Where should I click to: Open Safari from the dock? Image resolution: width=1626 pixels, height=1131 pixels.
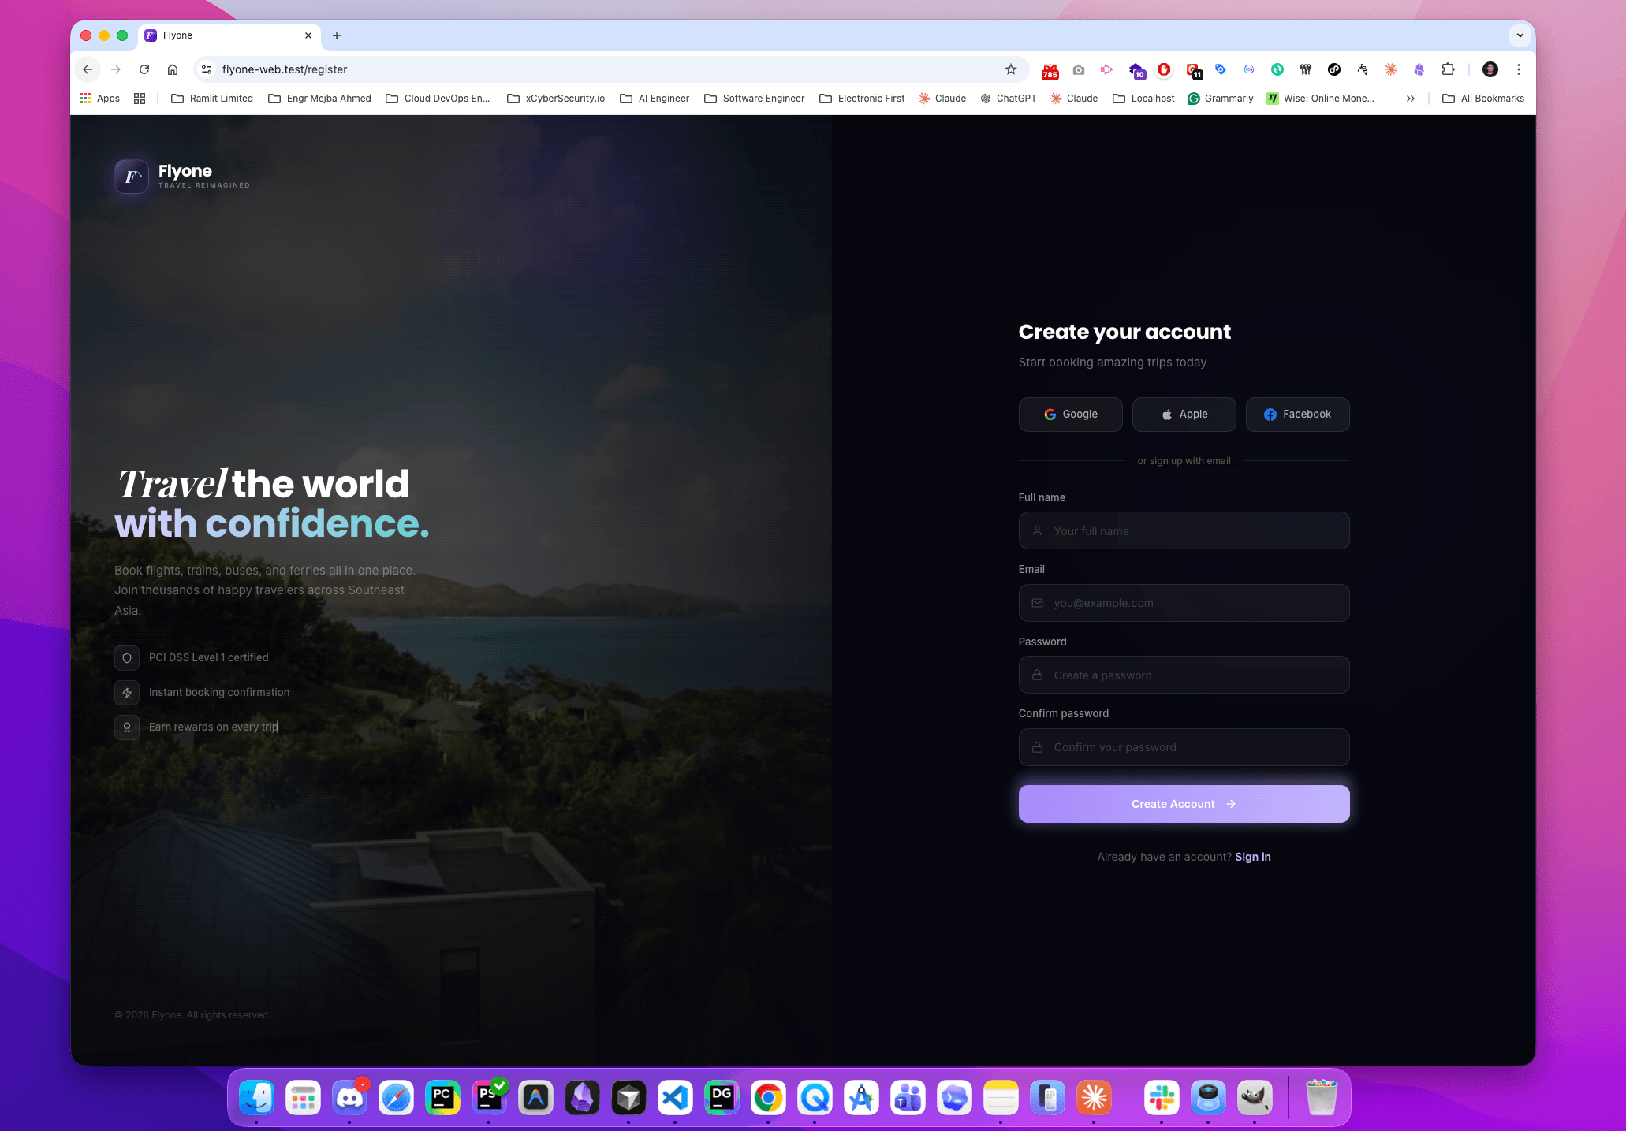tap(396, 1097)
